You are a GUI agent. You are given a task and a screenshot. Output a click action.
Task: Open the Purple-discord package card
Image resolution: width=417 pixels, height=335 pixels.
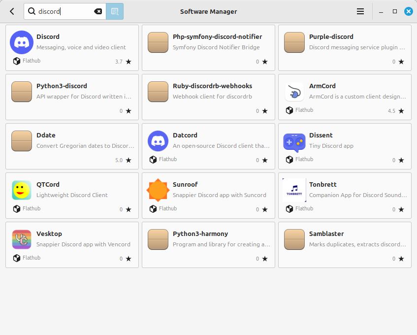[345, 47]
